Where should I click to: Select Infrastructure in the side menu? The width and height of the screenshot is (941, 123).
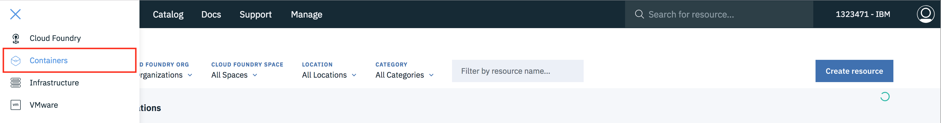click(54, 83)
